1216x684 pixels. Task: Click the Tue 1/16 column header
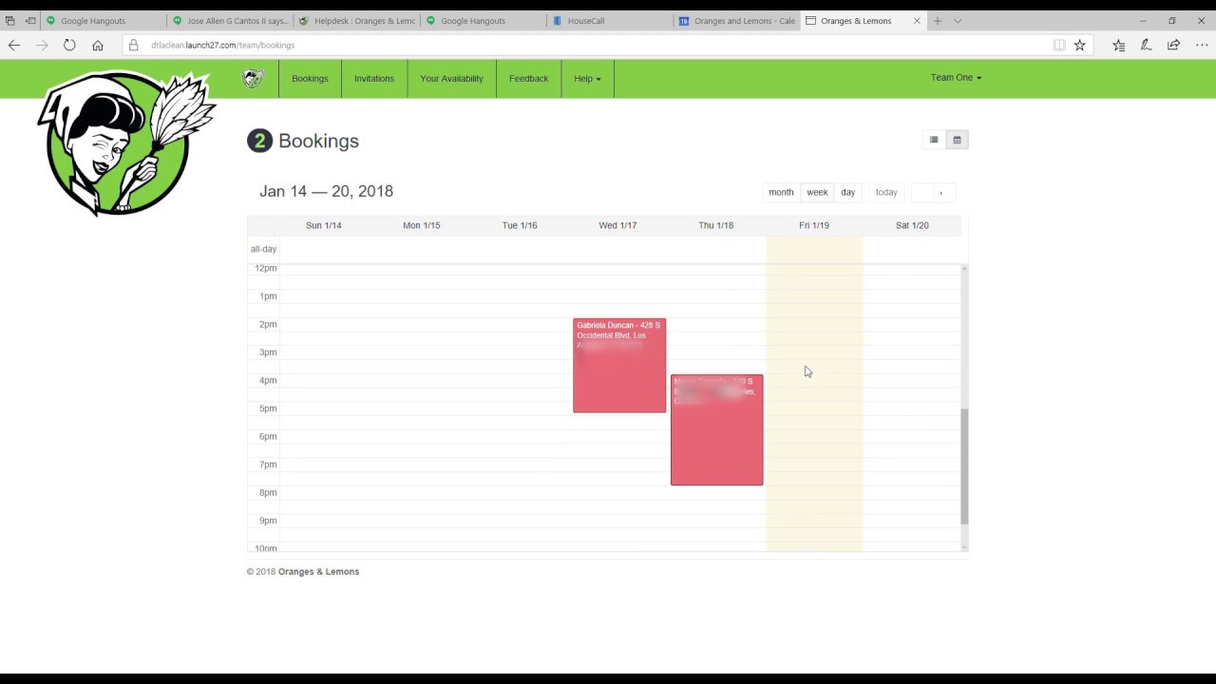[x=520, y=225]
